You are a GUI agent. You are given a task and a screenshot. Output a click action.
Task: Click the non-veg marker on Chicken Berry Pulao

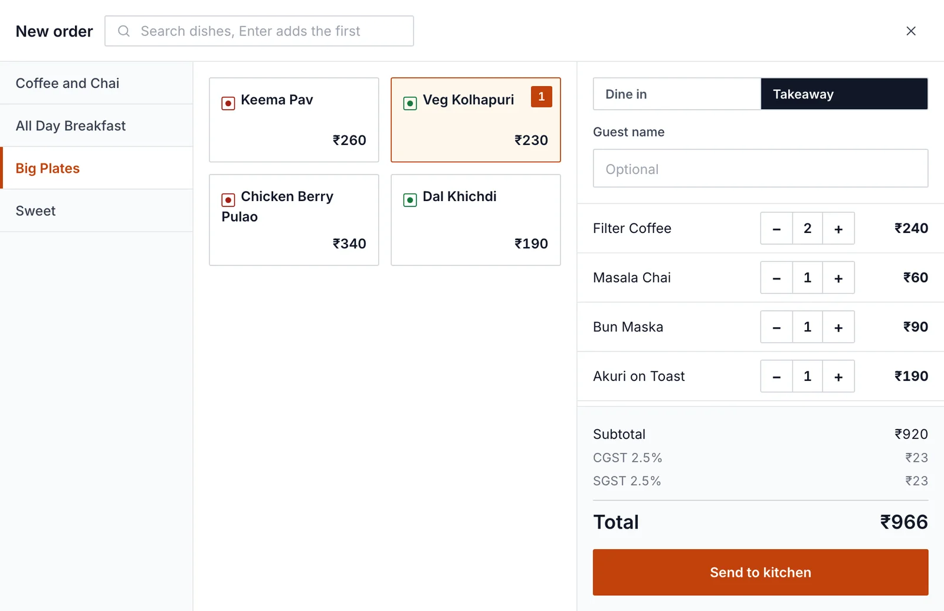coord(228,200)
